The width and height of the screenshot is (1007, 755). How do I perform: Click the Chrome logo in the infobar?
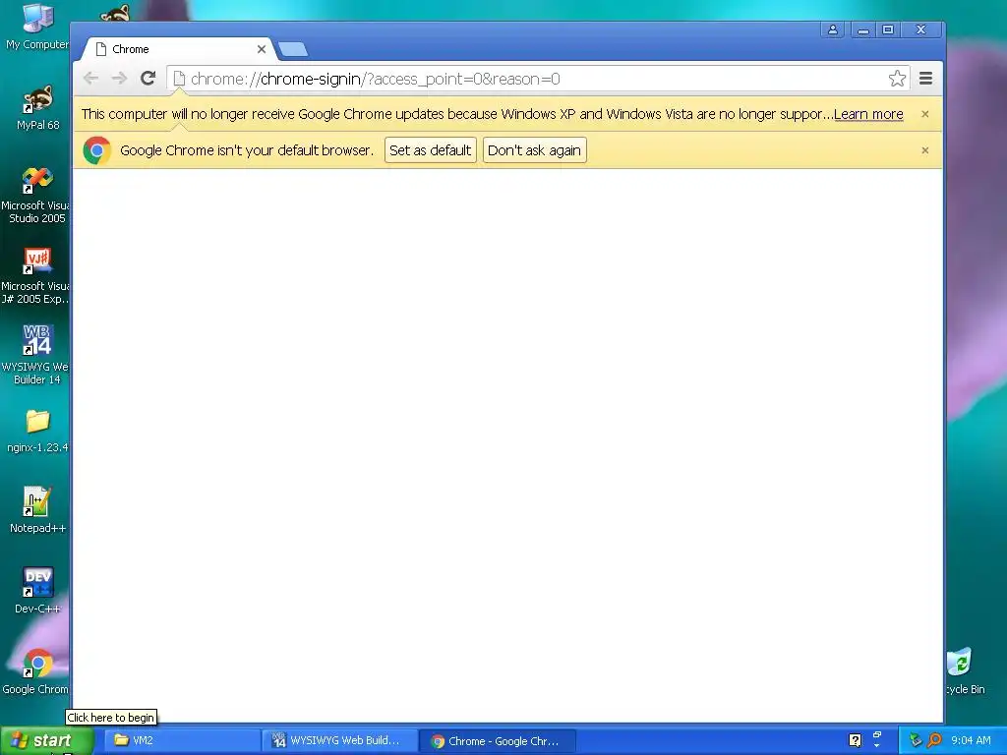click(97, 150)
